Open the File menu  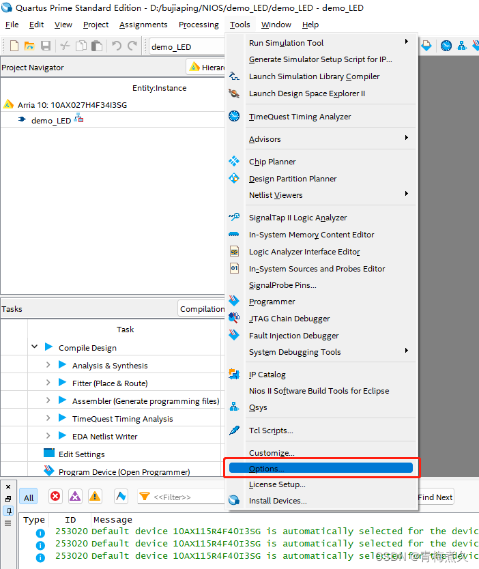tap(12, 25)
